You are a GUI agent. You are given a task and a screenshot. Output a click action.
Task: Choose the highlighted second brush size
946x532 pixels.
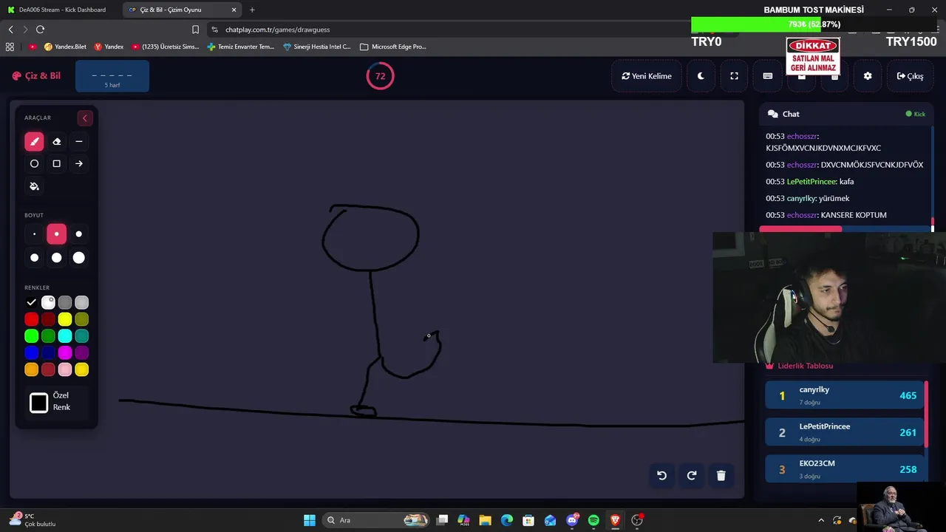pos(57,234)
